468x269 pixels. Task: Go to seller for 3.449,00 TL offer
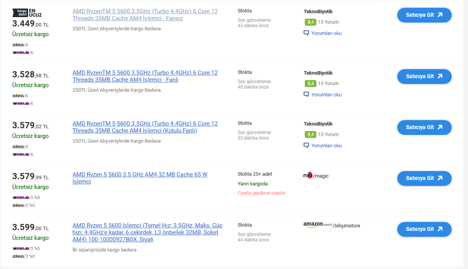(424, 15)
